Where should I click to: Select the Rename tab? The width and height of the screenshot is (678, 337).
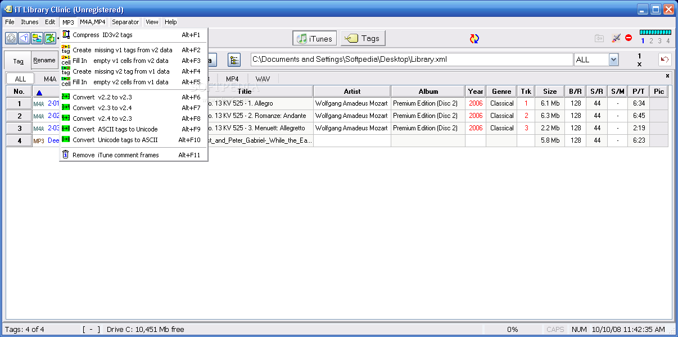(x=44, y=61)
